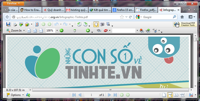Click the zoom percentage field
The height and width of the screenshot is (101, 200).
click(x=50, y=30)
